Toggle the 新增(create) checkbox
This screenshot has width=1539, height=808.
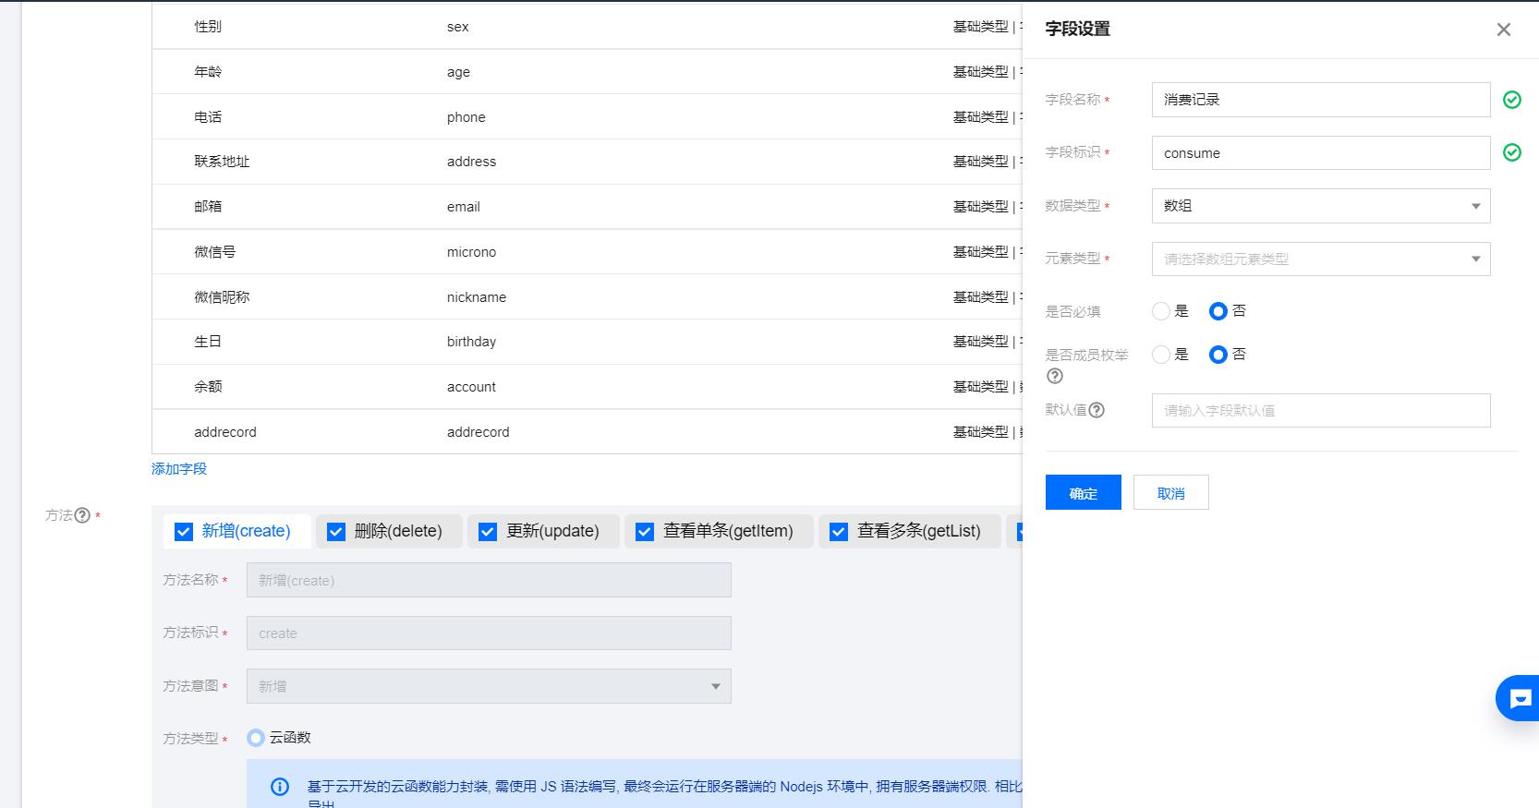[x=183, y=532]
